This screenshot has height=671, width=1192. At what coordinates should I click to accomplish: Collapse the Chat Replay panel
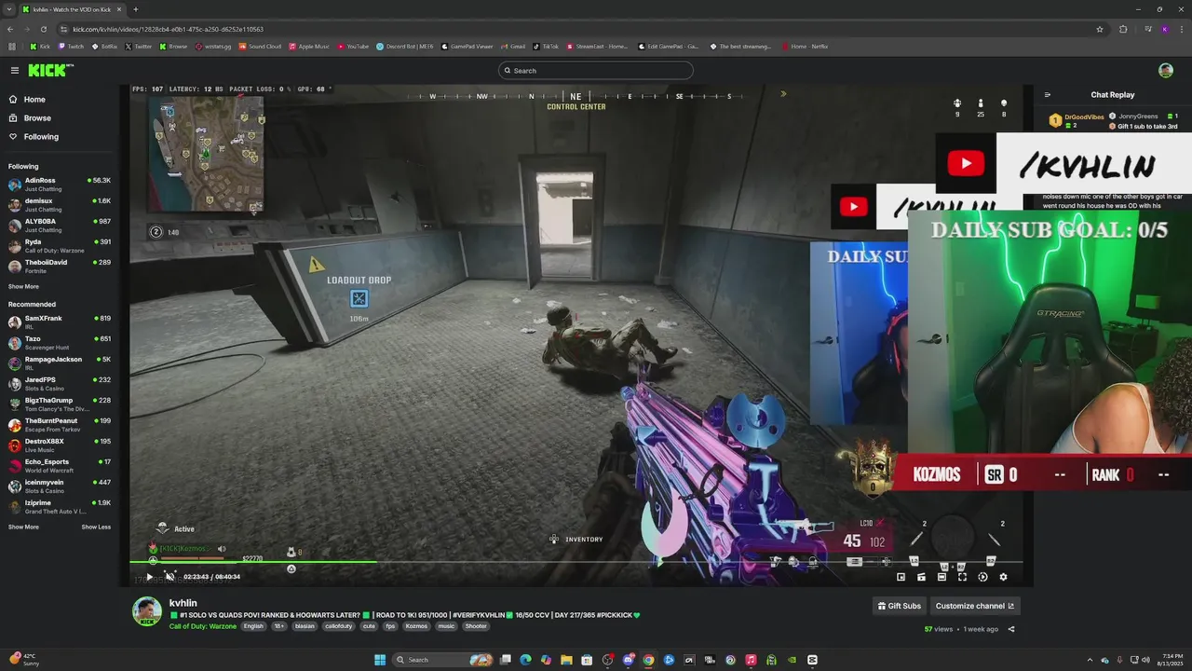point(1048,95)
